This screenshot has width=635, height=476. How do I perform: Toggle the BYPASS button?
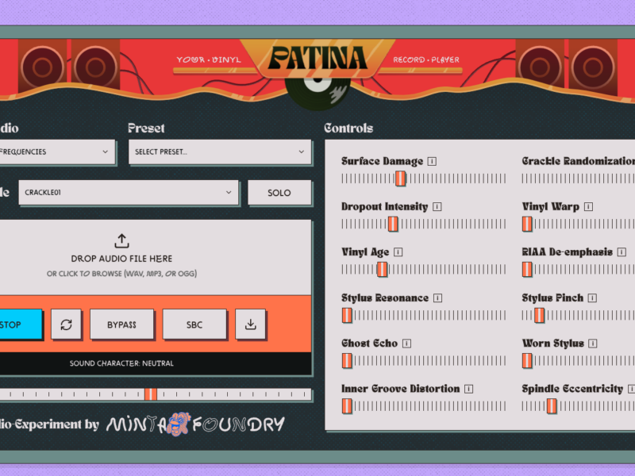(122, 324)
